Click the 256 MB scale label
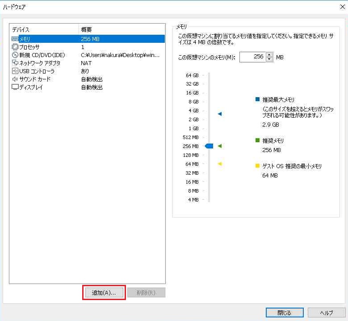Screen dimensions: 348x321 191,146
